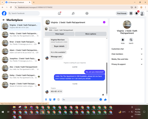Open the Groups icon in top navigation
This screenshot has height=119, width=148.
(87, 13)
